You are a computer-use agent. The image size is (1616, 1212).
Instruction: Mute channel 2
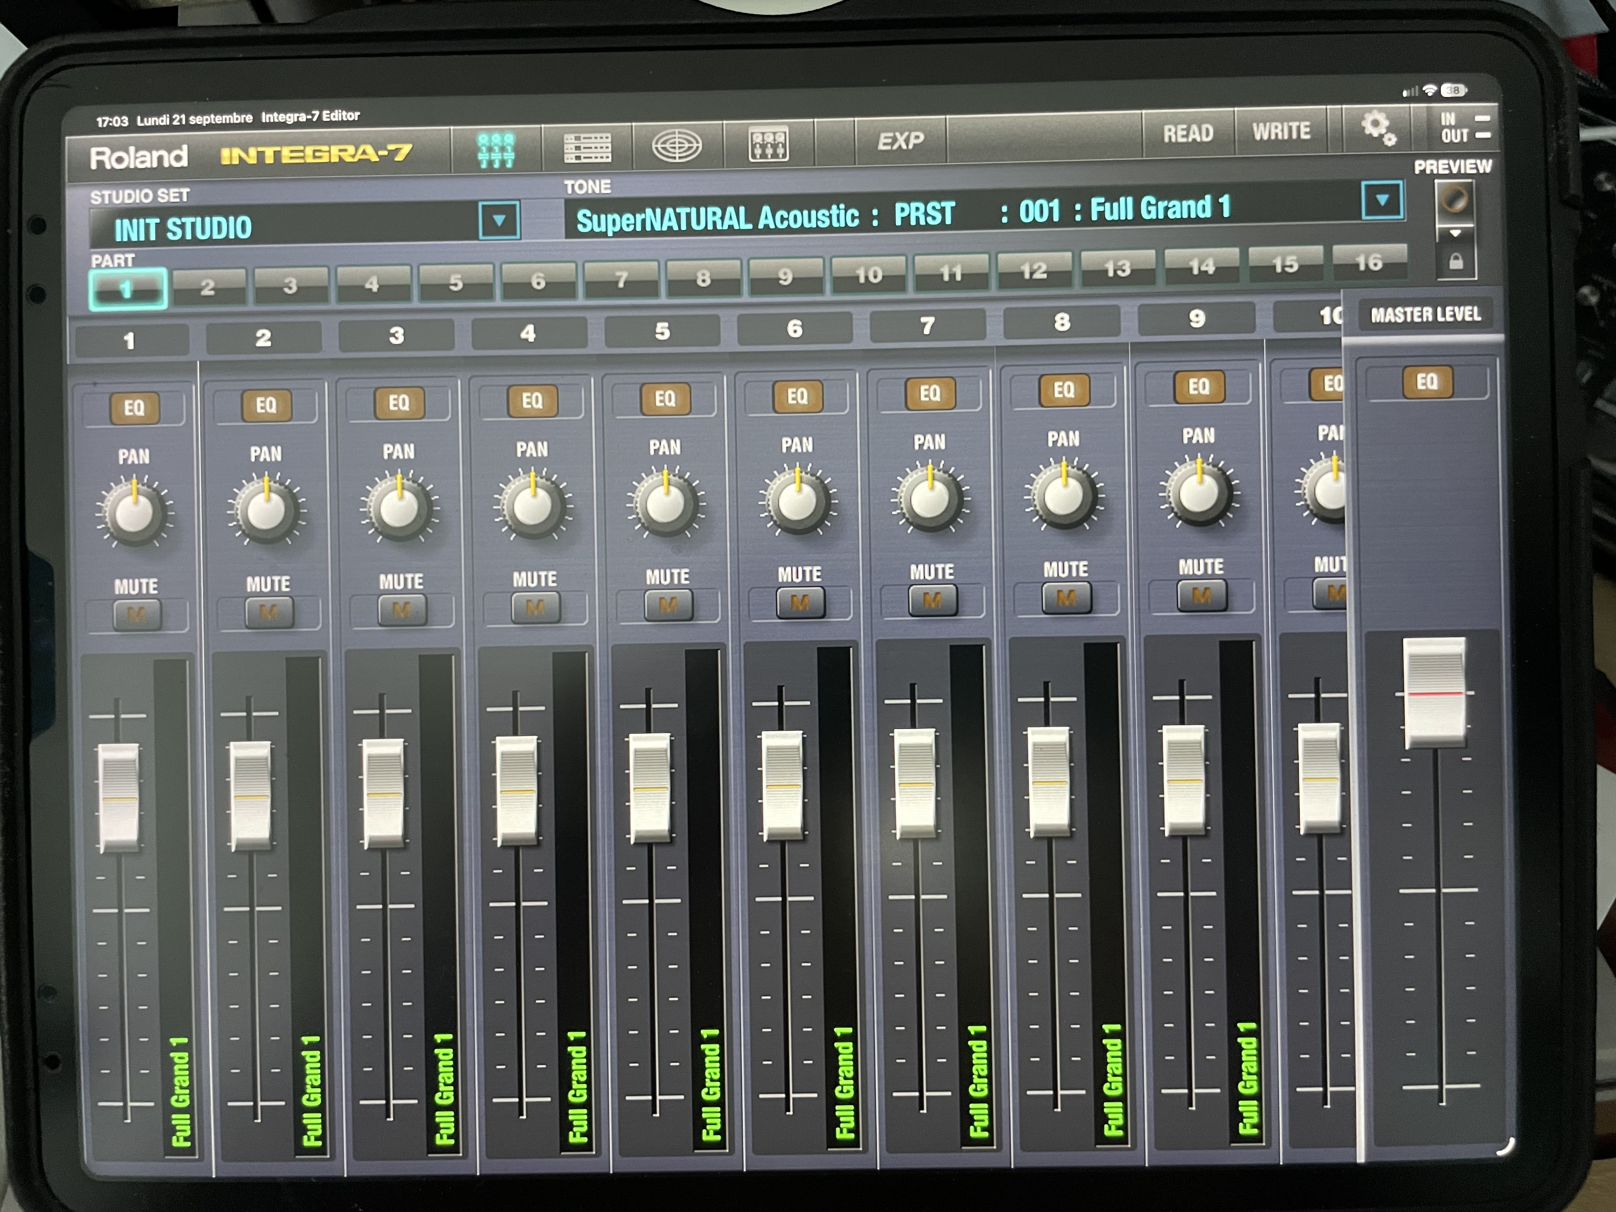coord(269,612)
